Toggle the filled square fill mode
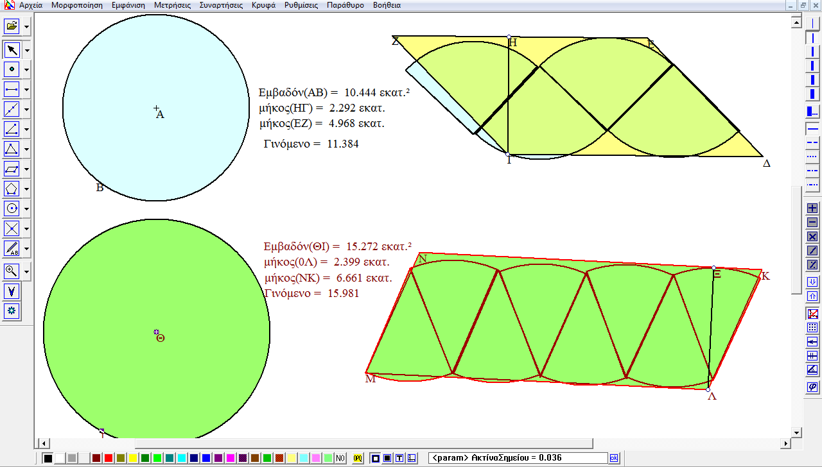Image resolution: width=822 pixels, height=467 pixels. 387,458
